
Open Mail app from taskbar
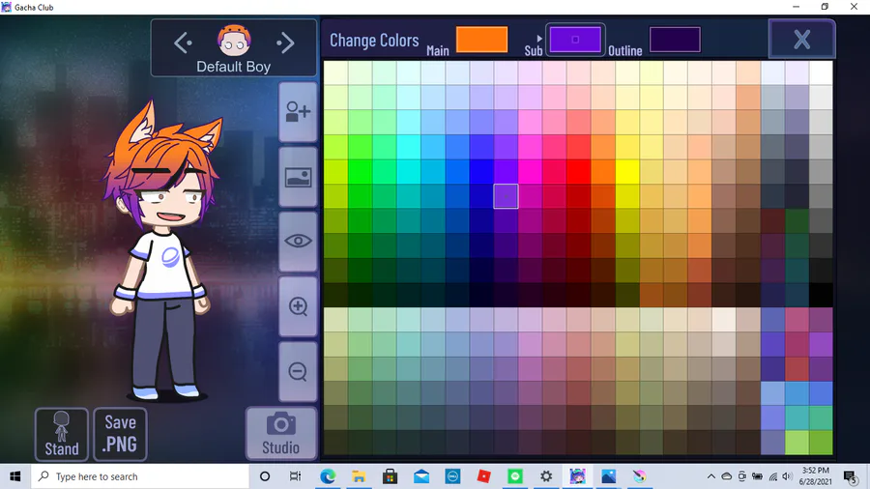click(421, 476)
